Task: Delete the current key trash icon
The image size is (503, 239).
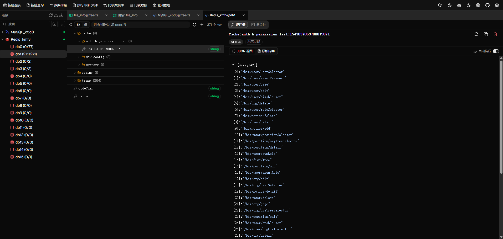Action: coord(495,34)
